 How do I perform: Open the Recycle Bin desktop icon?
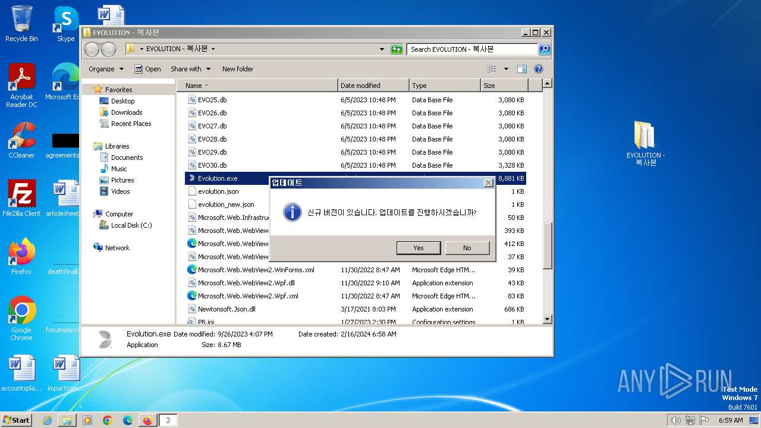click(21, 24)
